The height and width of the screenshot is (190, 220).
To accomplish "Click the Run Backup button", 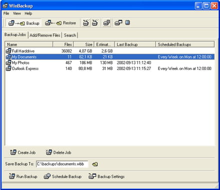I will (23, 176).
